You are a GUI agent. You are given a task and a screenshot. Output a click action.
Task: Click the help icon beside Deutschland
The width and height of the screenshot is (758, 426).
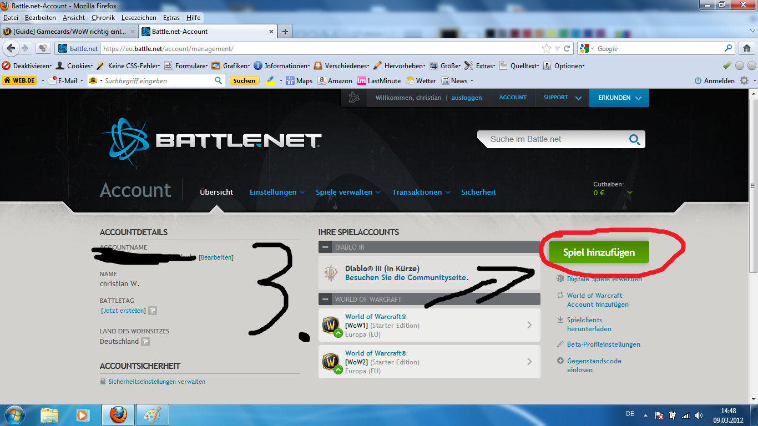click(145, 342)
